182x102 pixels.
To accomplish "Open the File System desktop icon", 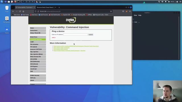I will 7,20.
